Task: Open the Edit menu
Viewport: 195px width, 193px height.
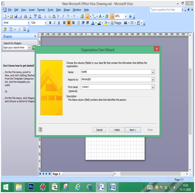Action: 16,10
